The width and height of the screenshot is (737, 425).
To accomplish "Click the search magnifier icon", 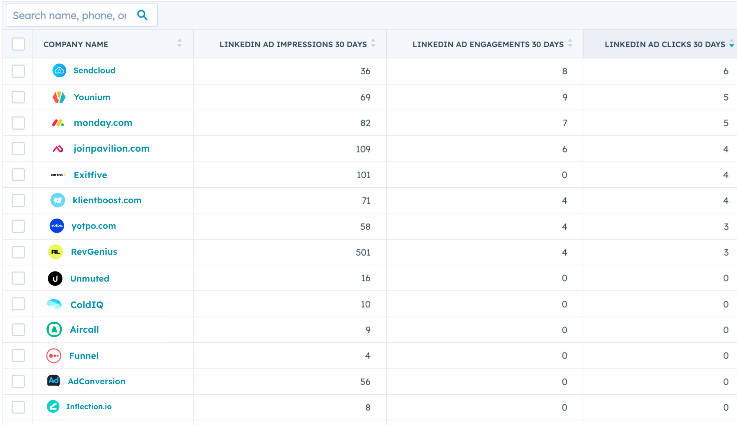I will pos(142,15).
